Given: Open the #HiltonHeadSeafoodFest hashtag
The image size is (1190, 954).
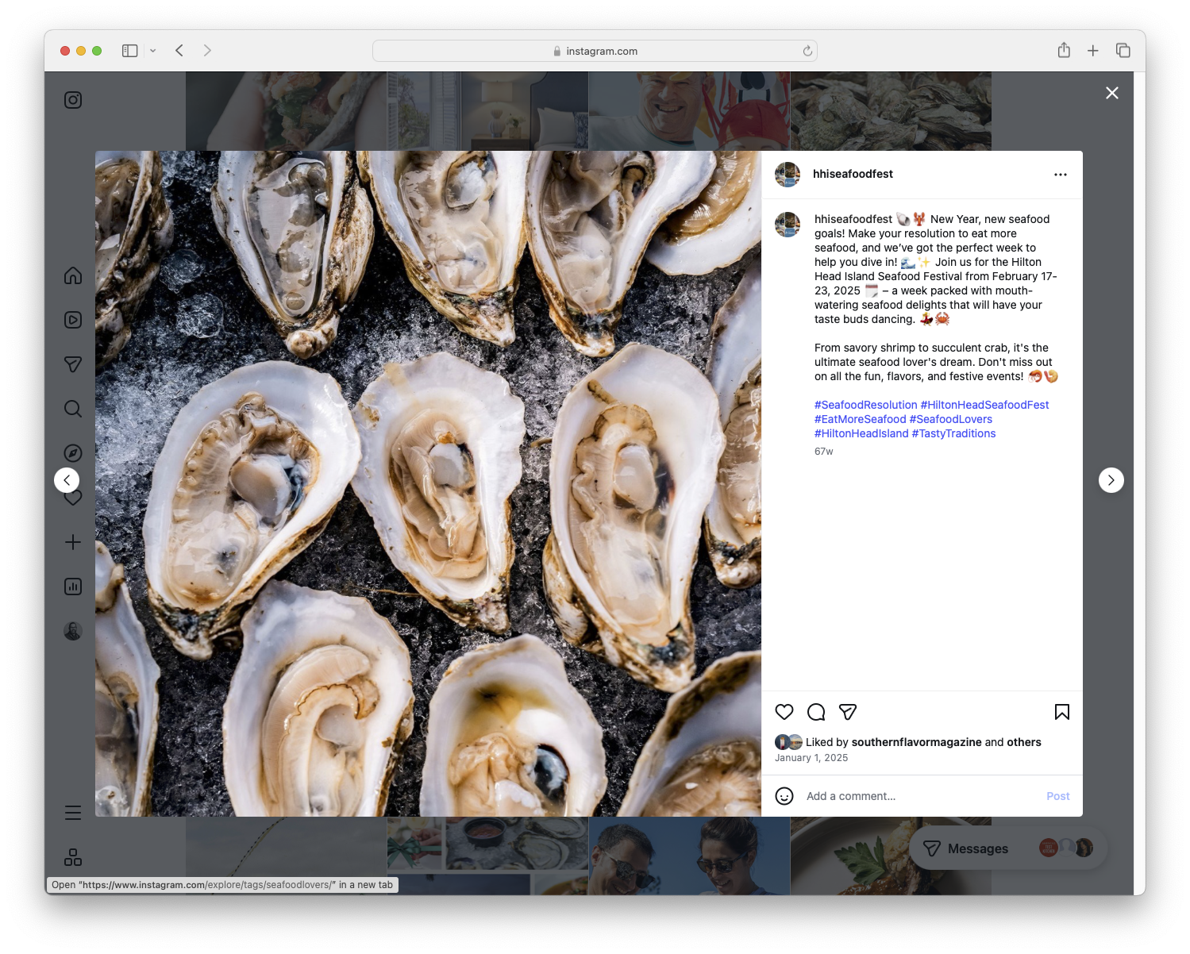Looking at the screenshot, I should 984,405.
